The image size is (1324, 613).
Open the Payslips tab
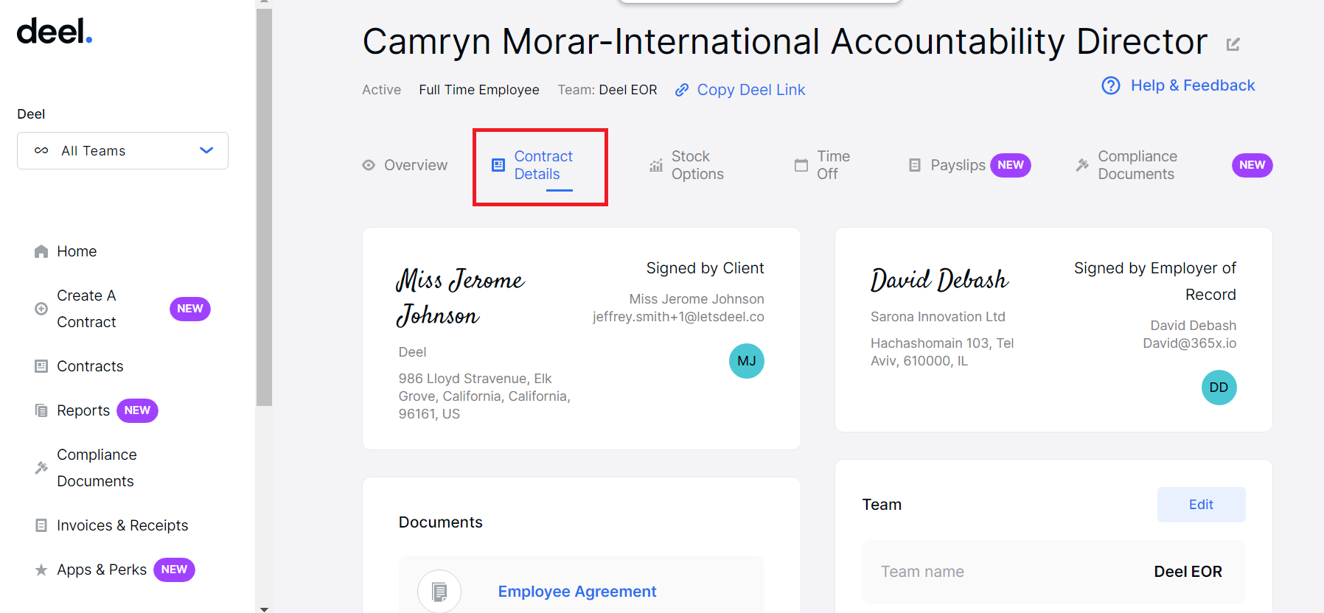[958, 165]
